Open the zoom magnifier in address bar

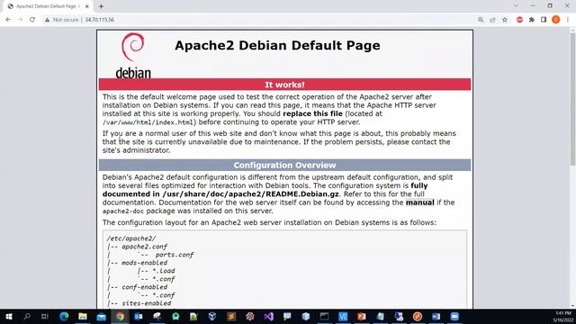point(481,20)
